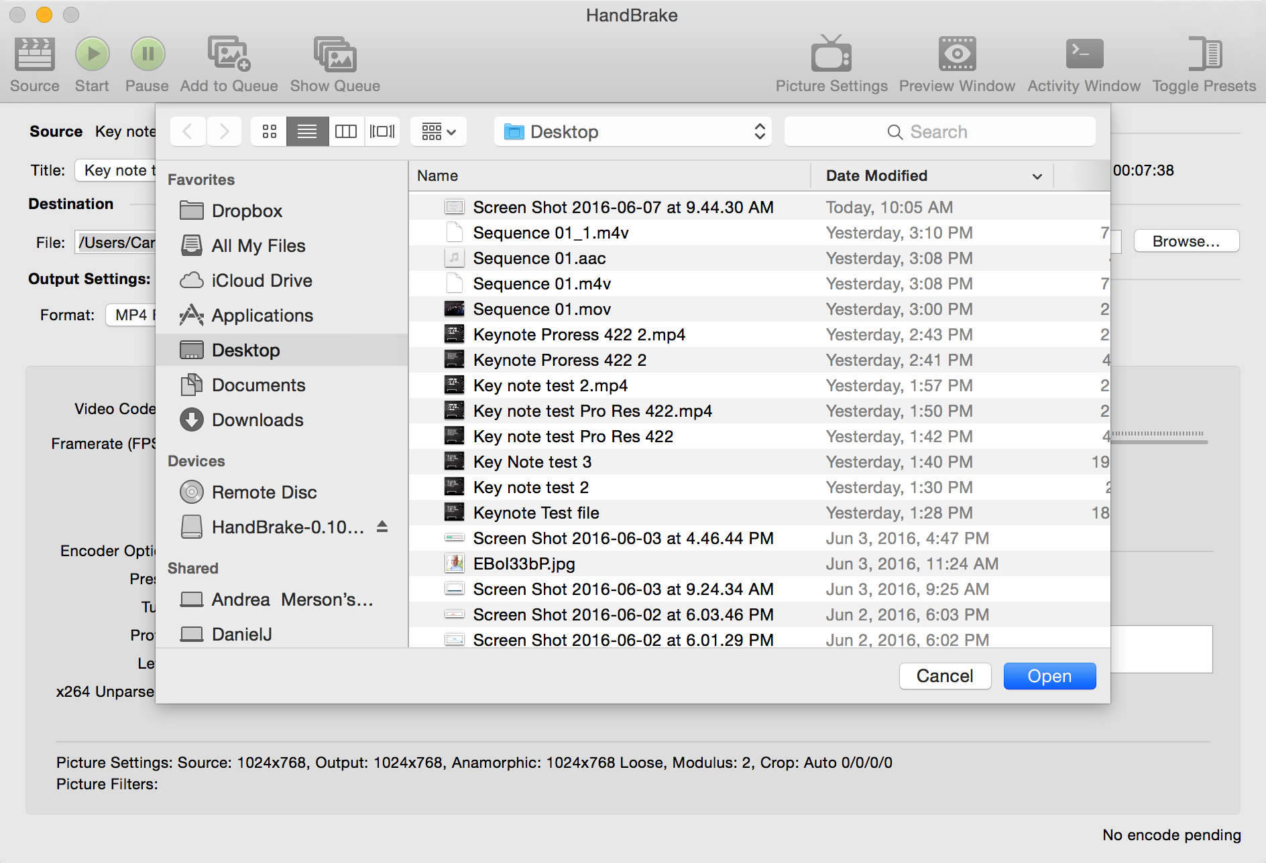1266x863 pixels.
Task: Select Keynote Test file
Action: [759, 513]
